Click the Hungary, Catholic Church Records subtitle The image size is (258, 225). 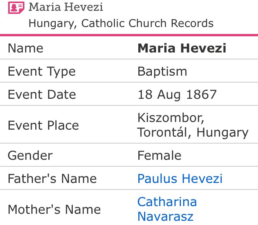click(x=121, y=23)
